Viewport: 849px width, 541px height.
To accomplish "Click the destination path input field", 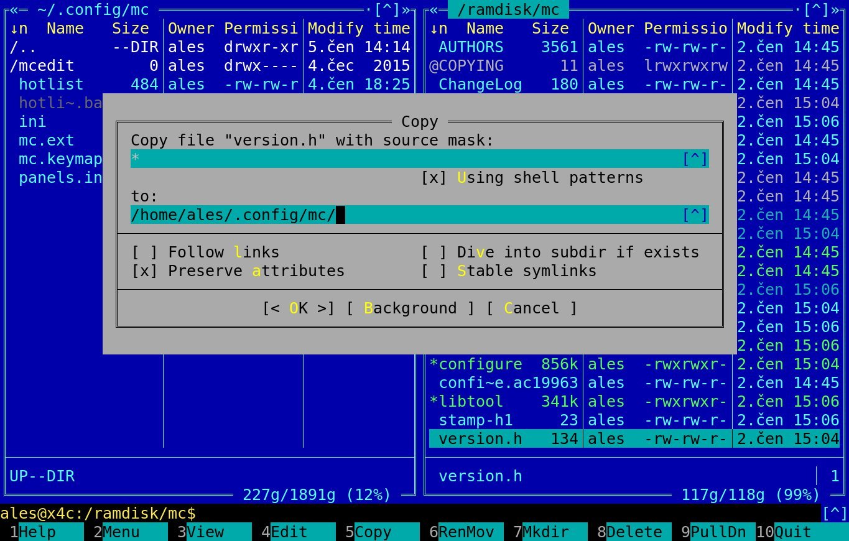I will [404, 215].
